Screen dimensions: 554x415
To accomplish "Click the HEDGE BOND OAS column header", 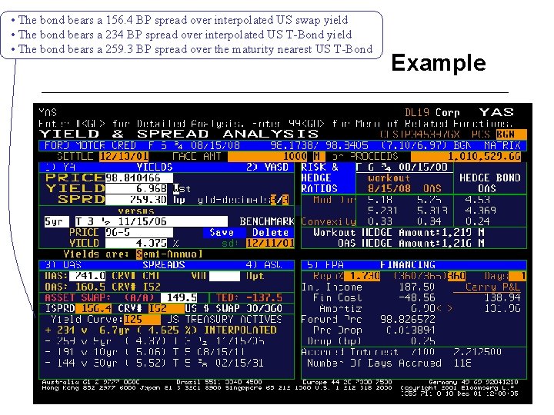I will (x=489, y=183).
